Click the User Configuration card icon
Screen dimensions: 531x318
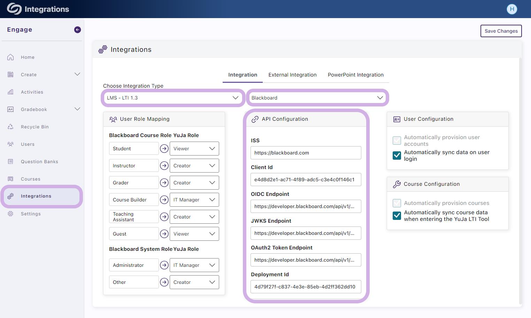pyautogui.click(x=397, y=119)
